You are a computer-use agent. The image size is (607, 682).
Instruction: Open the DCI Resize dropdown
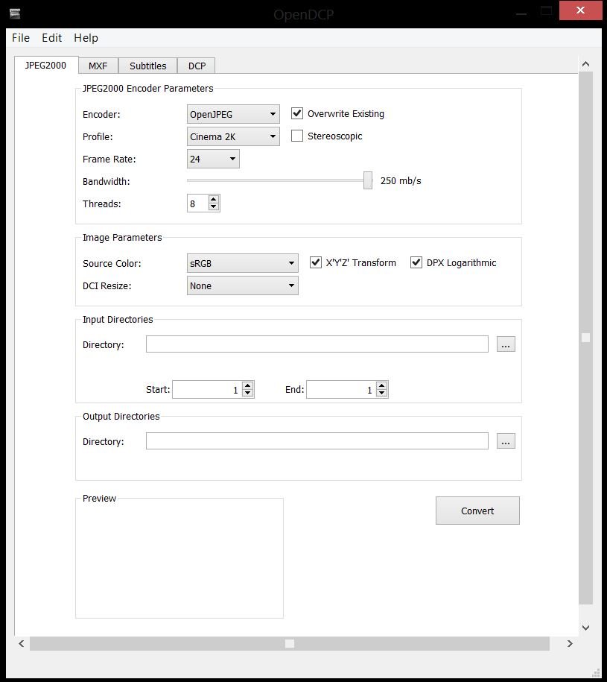tap(243, 285)
